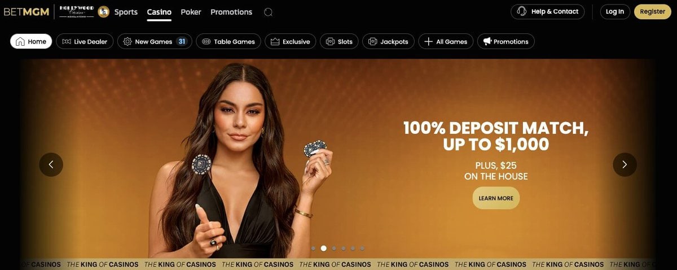Browse the Jackpots category
This screenshot has height=270, width=677.
pos(388,41)
